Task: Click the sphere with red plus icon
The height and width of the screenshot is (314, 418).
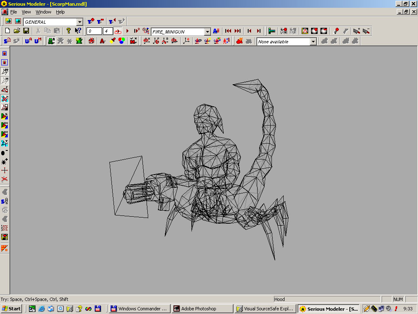Action: point(314,31)
